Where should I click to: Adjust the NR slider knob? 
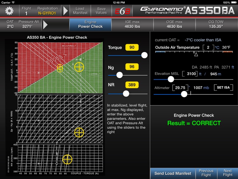coord(126,93)
